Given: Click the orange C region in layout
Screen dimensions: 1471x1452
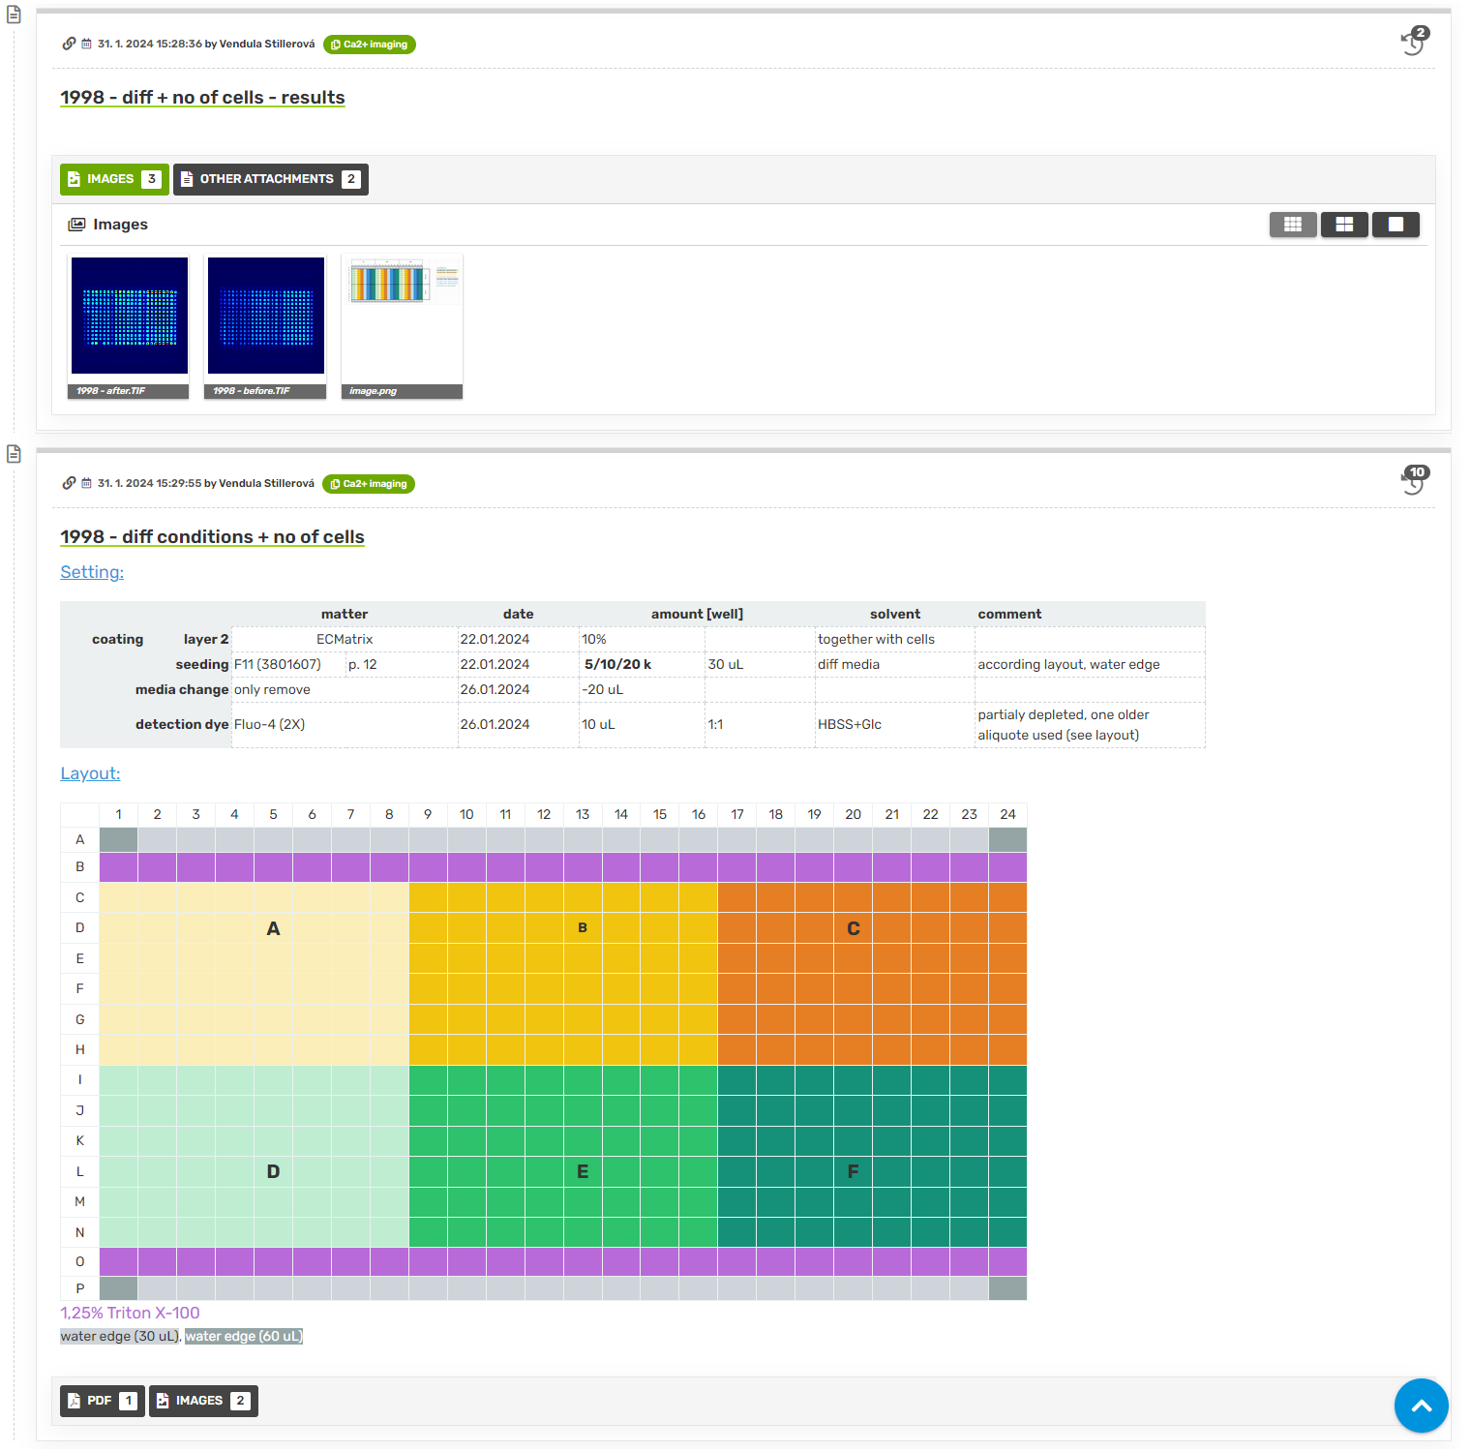Looking at the screenshot, I should point(853,928).
